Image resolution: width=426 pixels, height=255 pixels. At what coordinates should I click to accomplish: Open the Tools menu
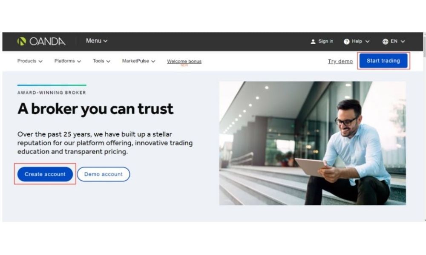click(x=101, y=61)
